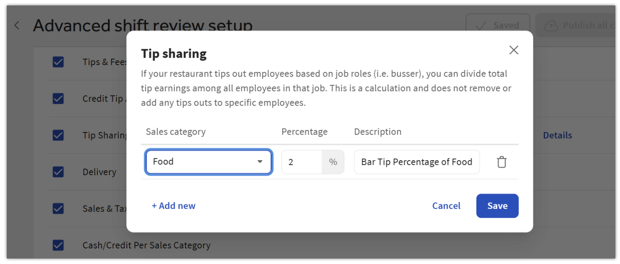The width and height of the screenshot is (620, 264).
Task: Edit the Description text field
Action: point(417,162)
